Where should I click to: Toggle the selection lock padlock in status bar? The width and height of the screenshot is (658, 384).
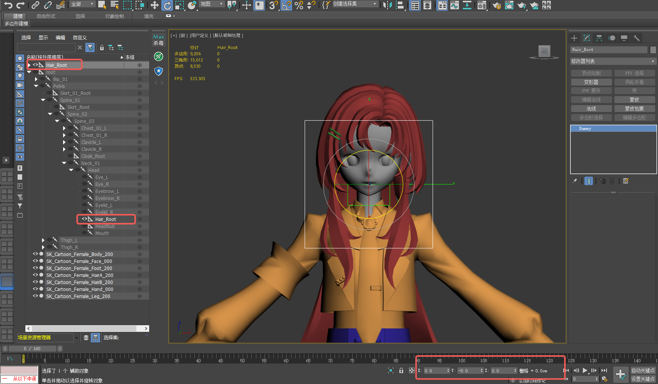pyautogui.click(x=401, y=370)
